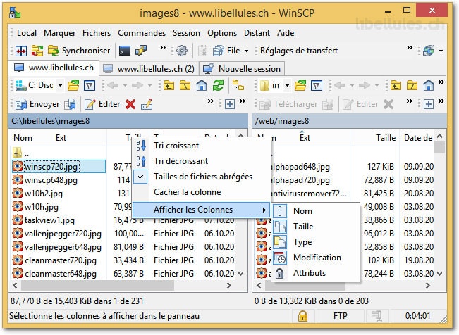Click the local Editer button
459x335 pixels.
pos(102,104)
